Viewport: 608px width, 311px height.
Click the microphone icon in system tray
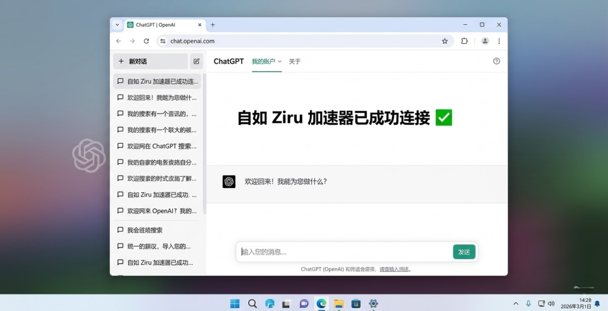click(528, 304)
